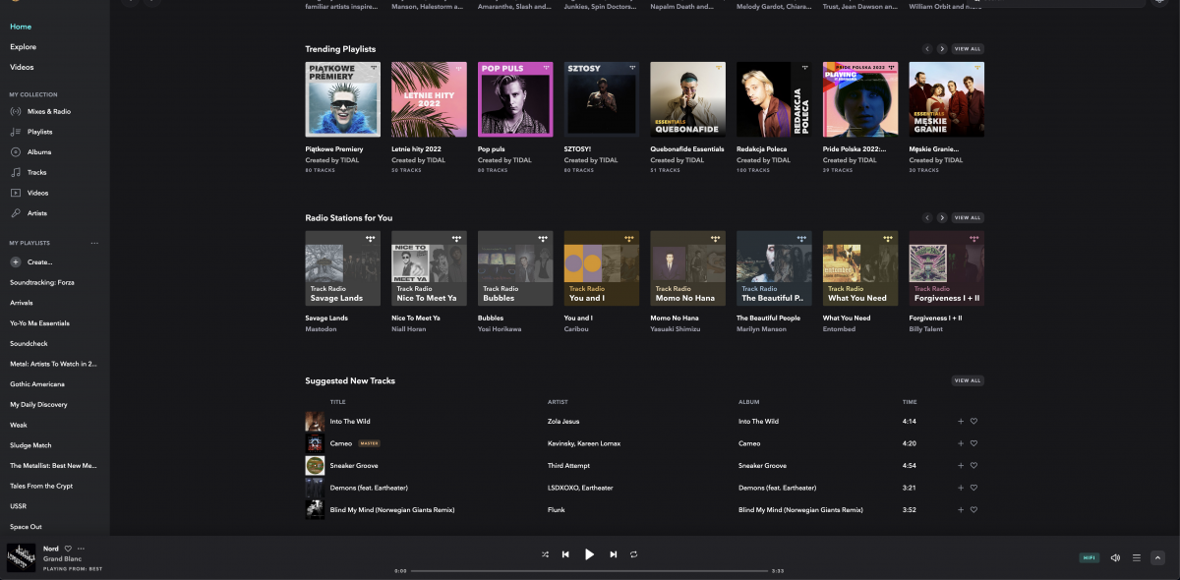Open more options for Nord track
Viewport: 1180px width, 580px height.
[x=82, y=549]
